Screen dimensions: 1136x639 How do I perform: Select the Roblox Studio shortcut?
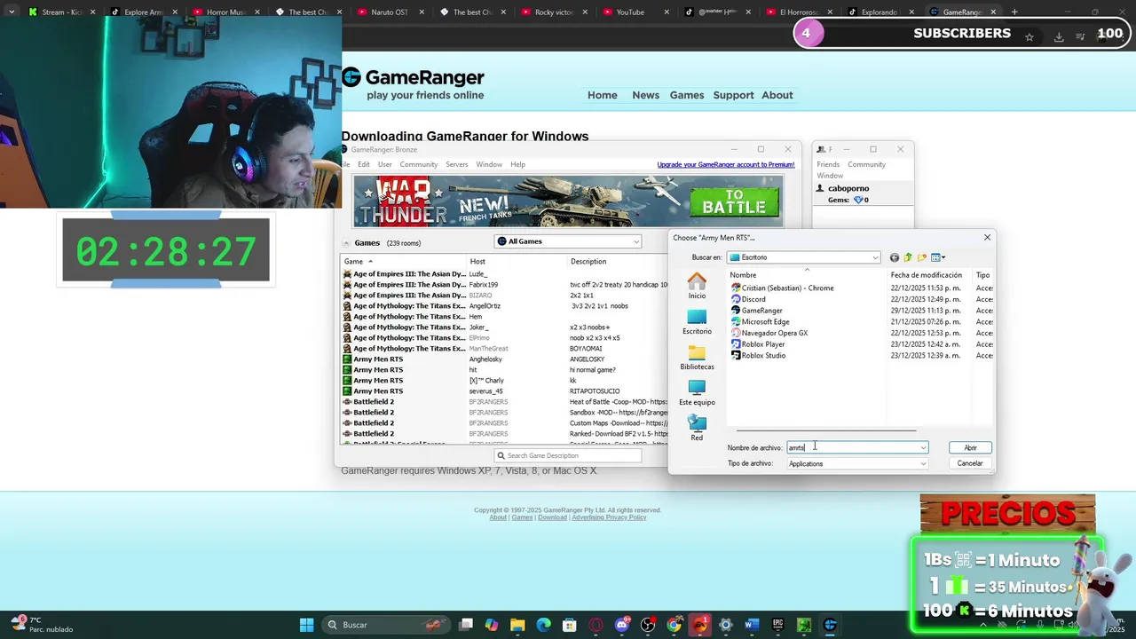(757, 356)
